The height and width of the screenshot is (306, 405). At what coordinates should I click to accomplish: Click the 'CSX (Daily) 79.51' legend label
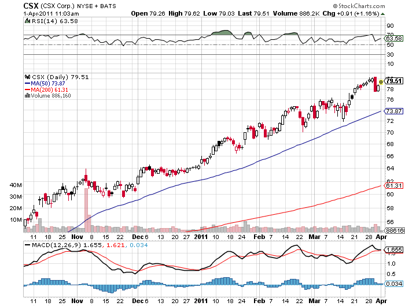60,77
